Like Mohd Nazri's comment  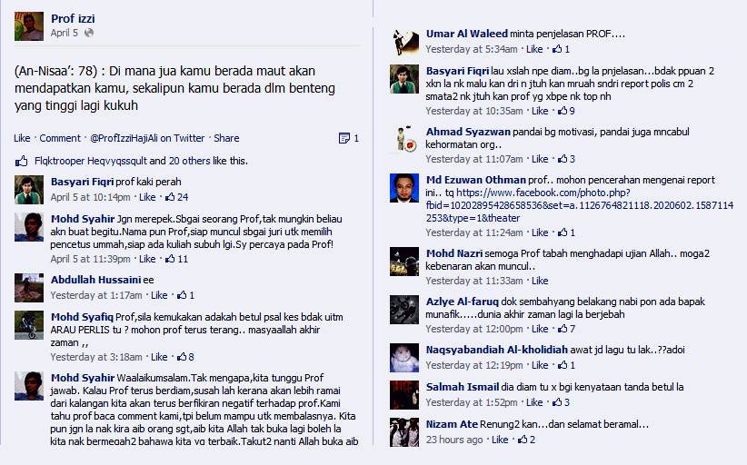pyautogui.click(x=540, y=281)
